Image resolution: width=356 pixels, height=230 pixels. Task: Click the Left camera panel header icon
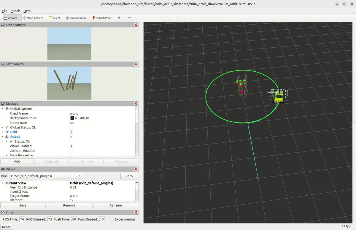[x=3, y=64]
